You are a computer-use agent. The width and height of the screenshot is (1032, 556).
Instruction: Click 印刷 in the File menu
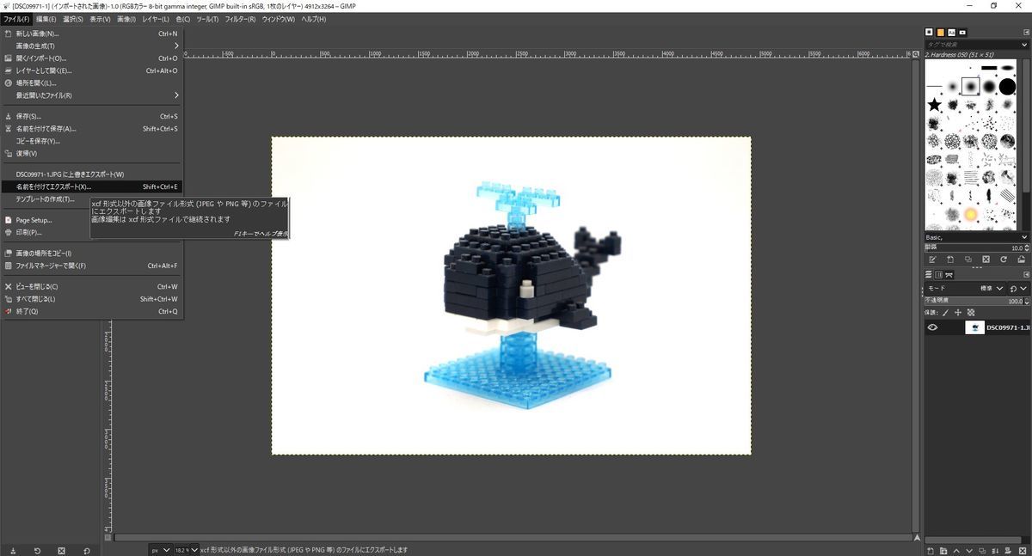(92, 232)
